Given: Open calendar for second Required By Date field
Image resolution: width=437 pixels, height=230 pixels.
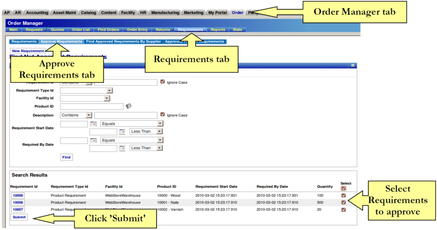Looking at the screenshot, I should point(122,148).
